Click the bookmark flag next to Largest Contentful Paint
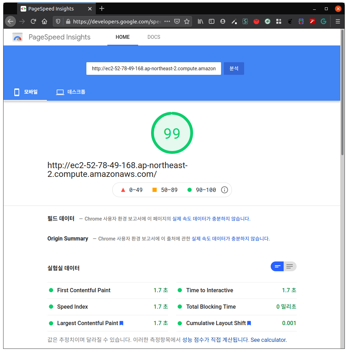Screen dimensions: 348x352 point(121,323)
